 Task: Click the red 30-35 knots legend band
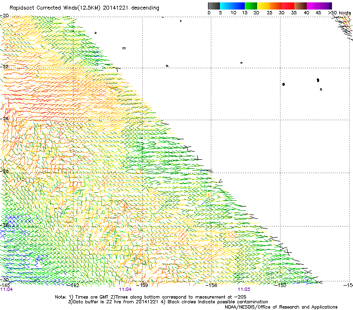tap(288, 6)
